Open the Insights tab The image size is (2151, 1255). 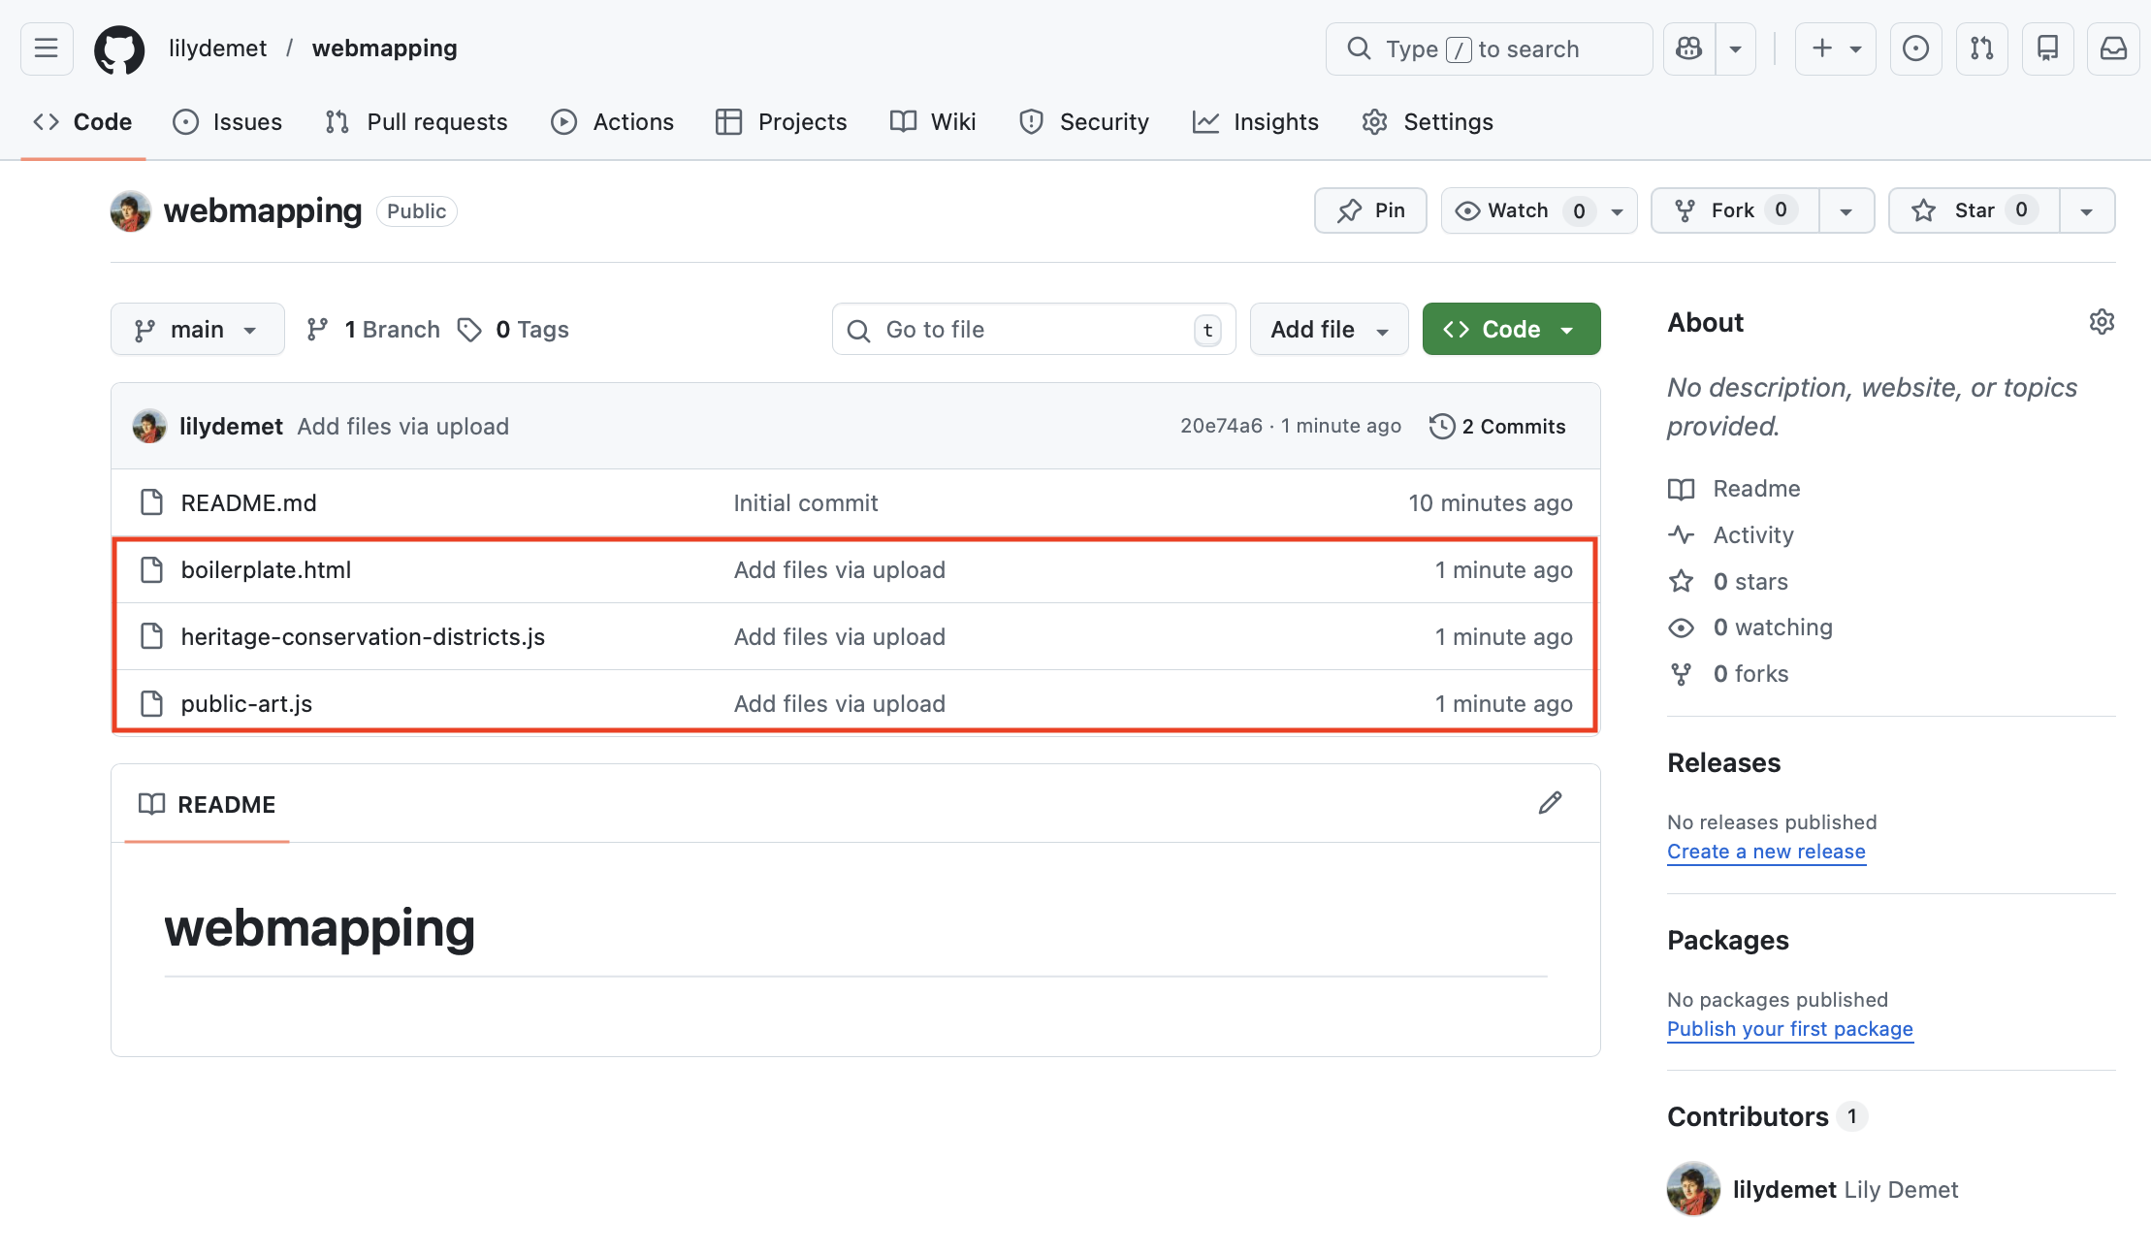(1256, 122)
